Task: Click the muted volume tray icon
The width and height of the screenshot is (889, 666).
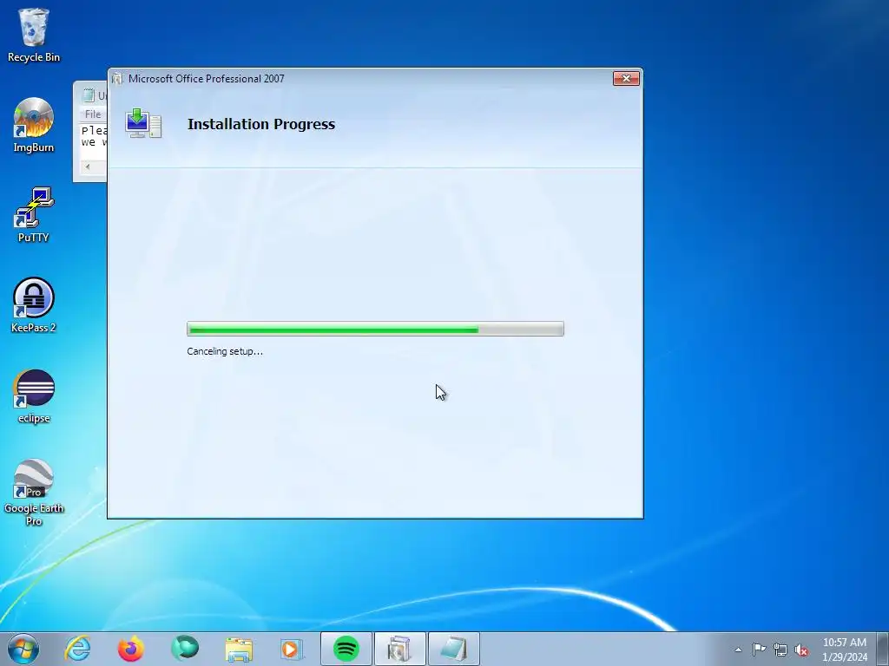Action: pyautogui.click(x=801, y=650)
